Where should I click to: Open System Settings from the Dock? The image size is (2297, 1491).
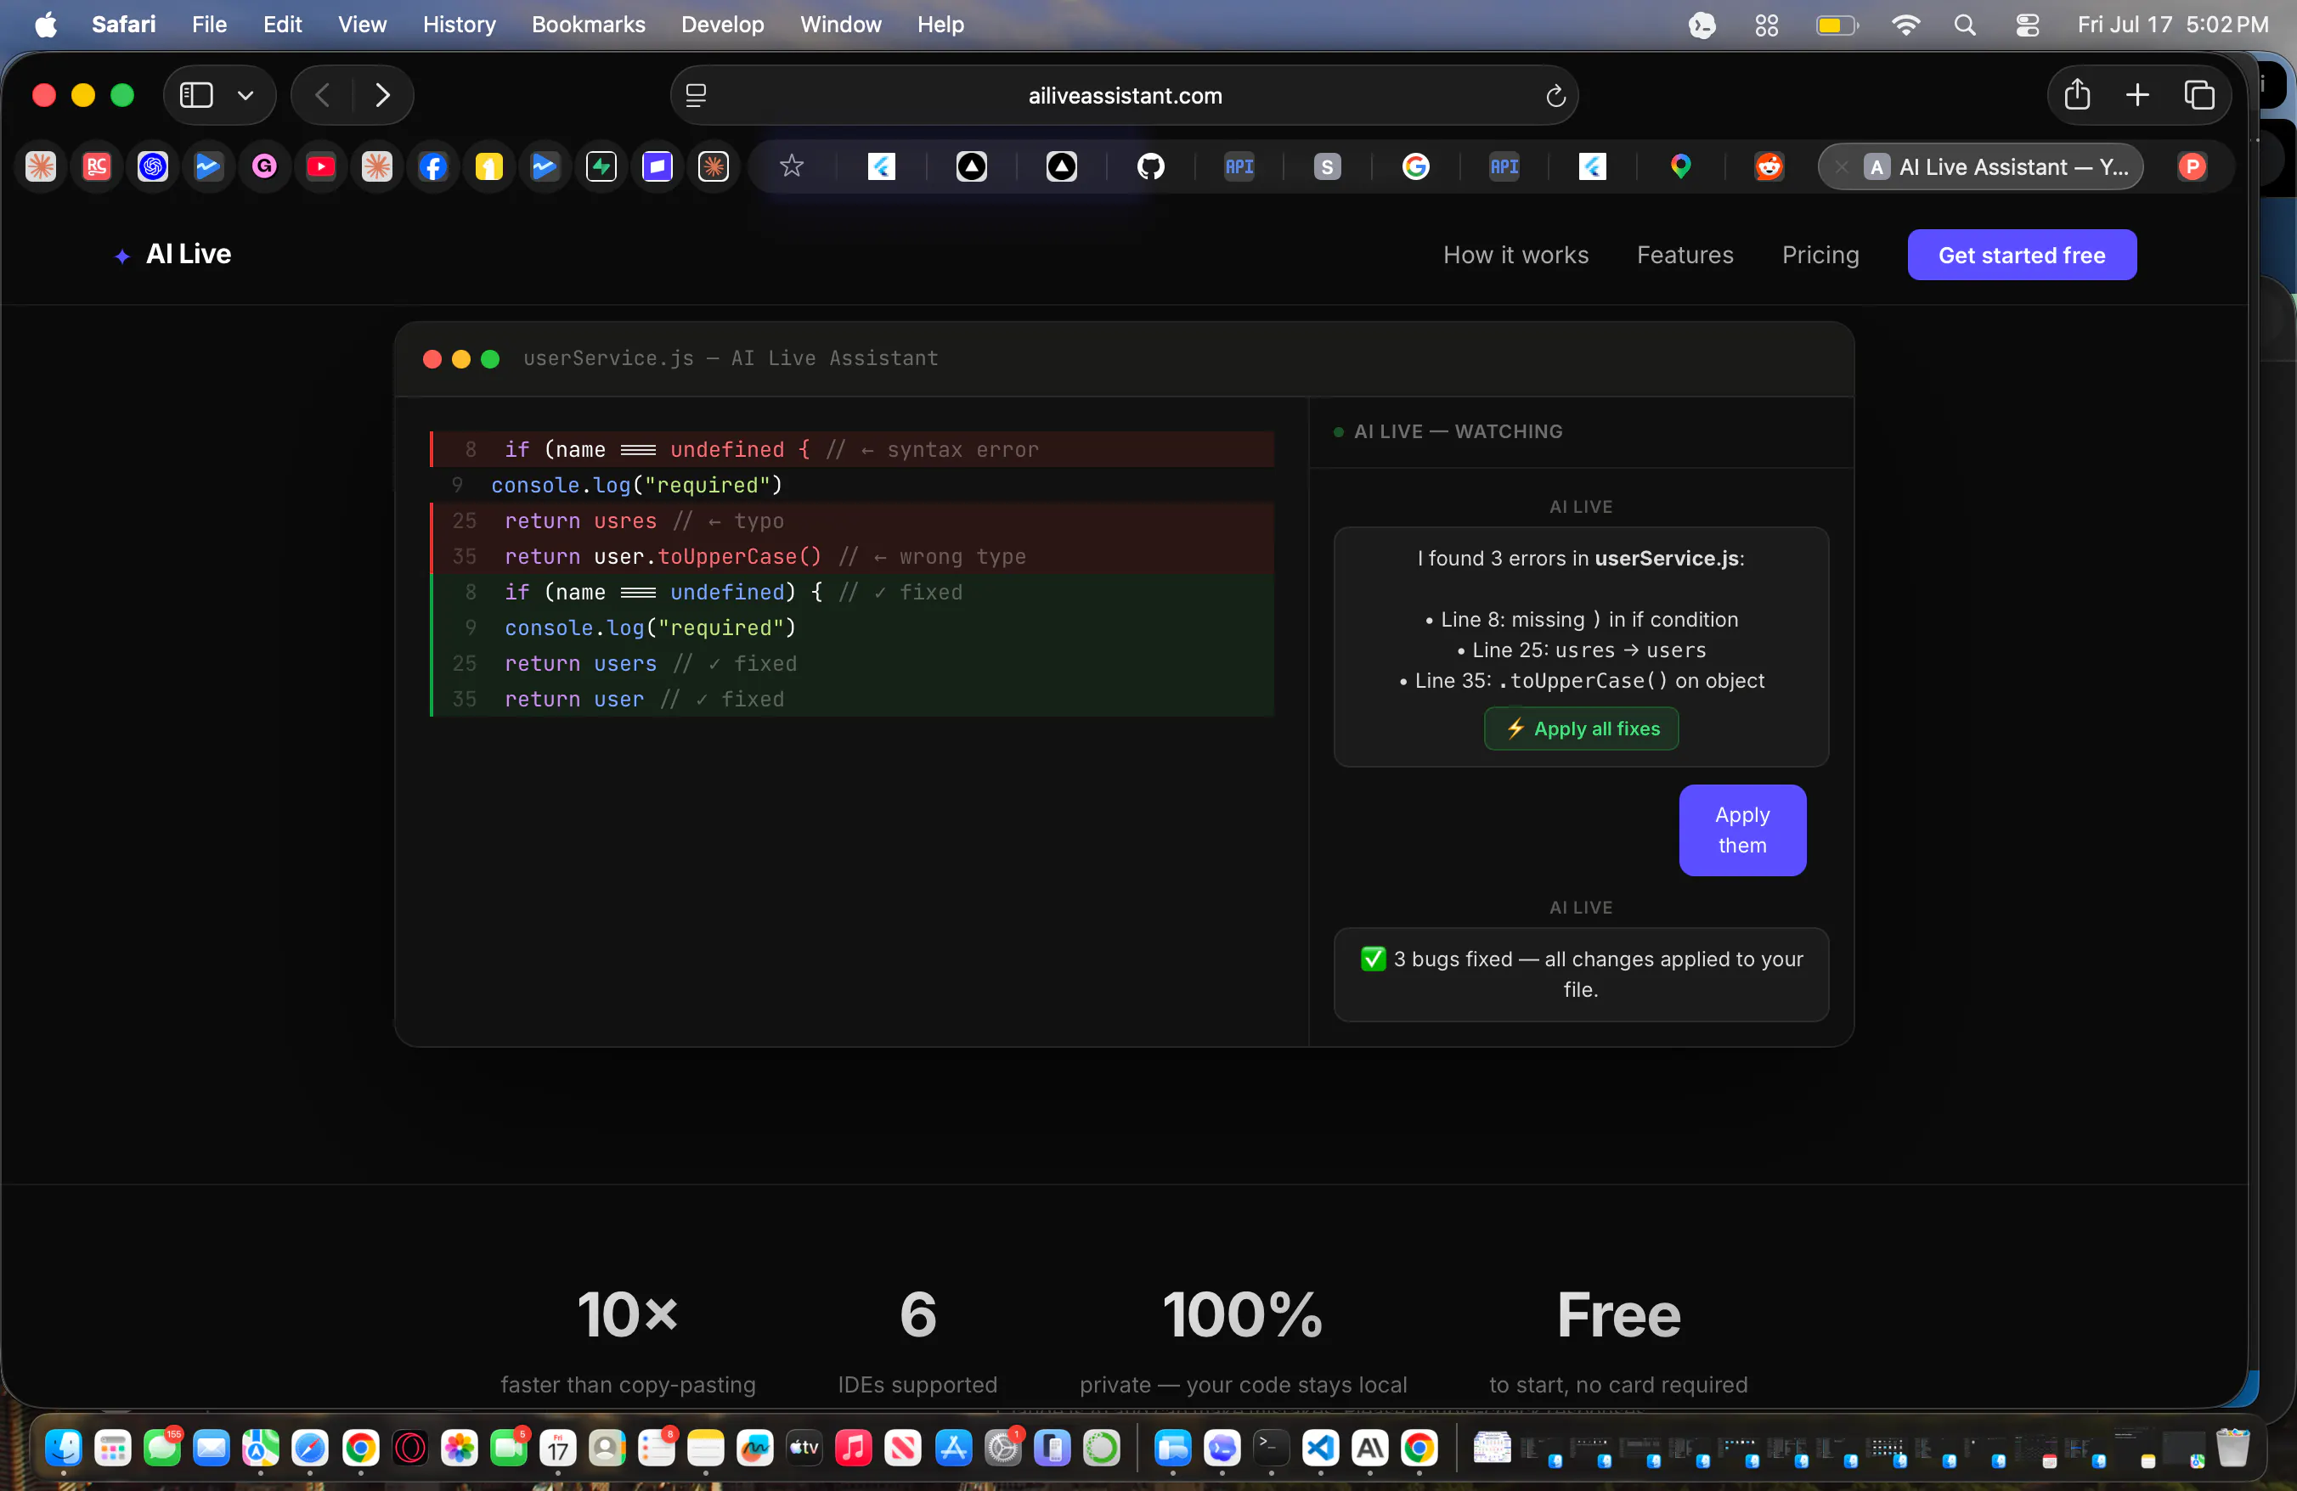[x=1002, y=1447]
